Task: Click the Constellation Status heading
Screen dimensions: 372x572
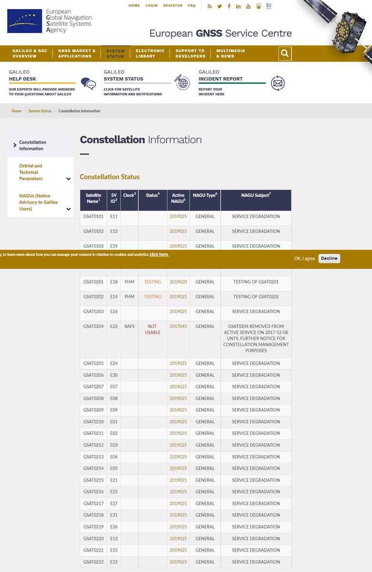Action: click(110, 177)
